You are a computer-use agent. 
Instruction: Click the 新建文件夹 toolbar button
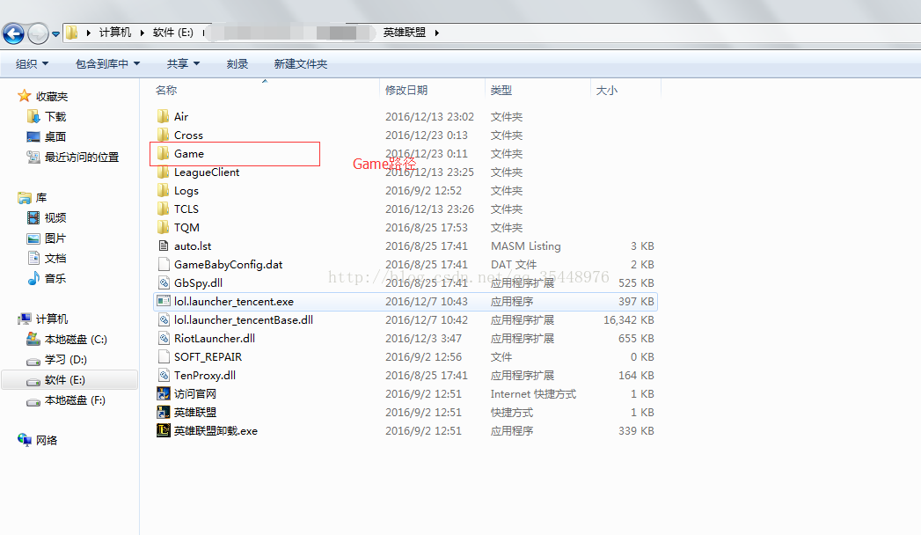pyautogui.click(x=300, y=63)
